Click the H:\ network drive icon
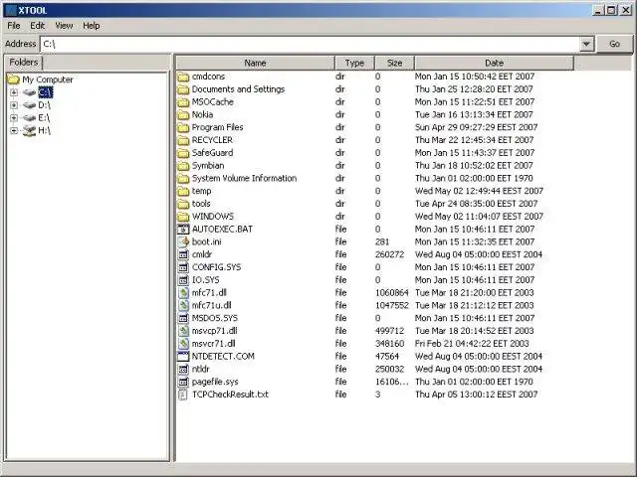The width and height of the screenshot is (637, 477). click(x=29, y=130)
